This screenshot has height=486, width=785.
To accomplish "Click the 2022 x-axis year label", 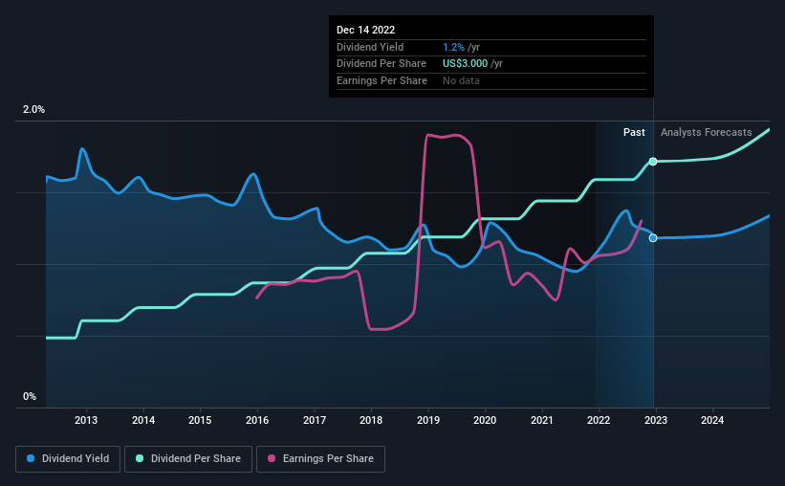I will coord(599,420).
